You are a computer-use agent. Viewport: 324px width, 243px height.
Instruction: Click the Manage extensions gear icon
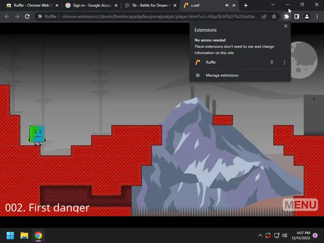(x=198, y=75)
